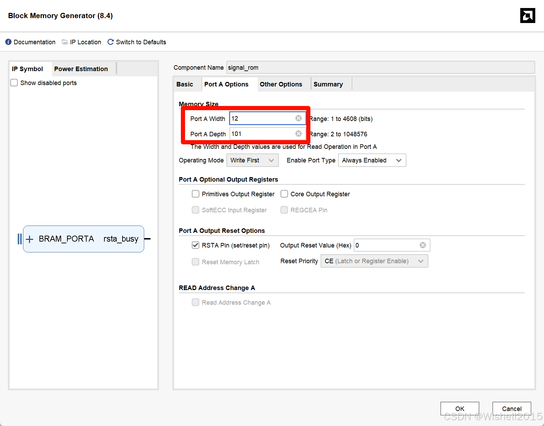Click 'Range: 2 to 1048576' text
Screen dimensions: 544x426
point(338,134)
